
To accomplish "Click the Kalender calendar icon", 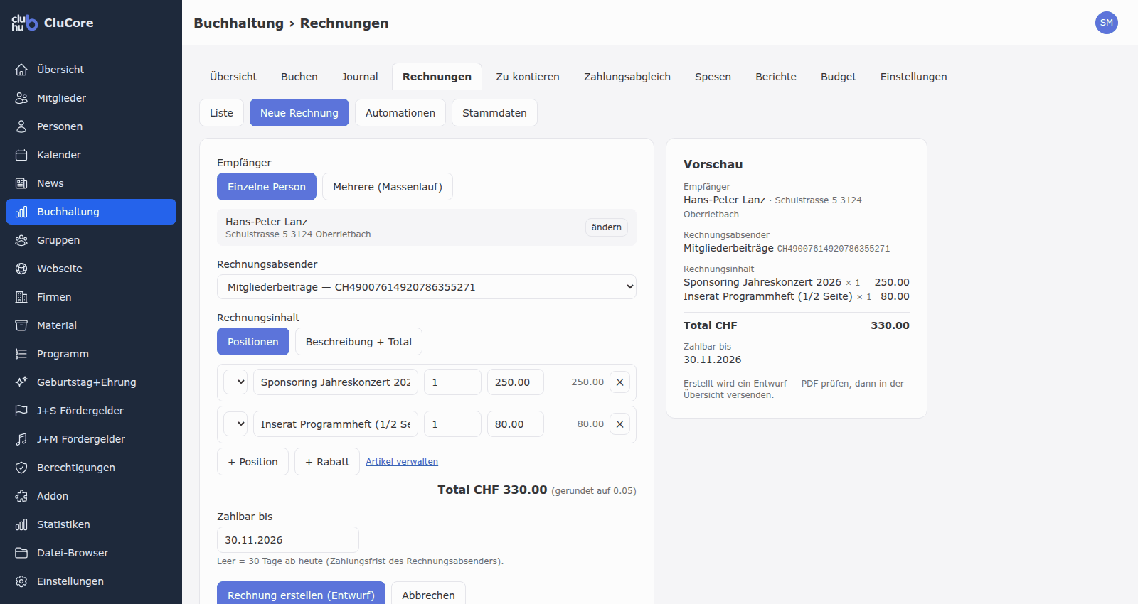I will point(21,155).
